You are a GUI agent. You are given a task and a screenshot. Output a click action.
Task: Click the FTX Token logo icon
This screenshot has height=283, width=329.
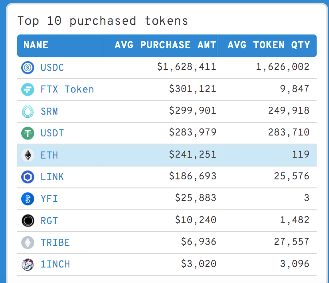tap(27, 89)
